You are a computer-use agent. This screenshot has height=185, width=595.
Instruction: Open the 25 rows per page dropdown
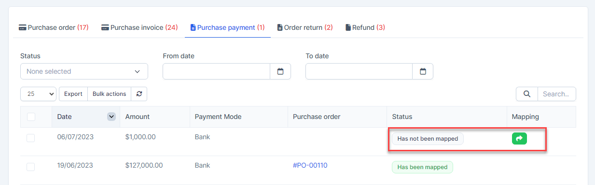[39, 94]
